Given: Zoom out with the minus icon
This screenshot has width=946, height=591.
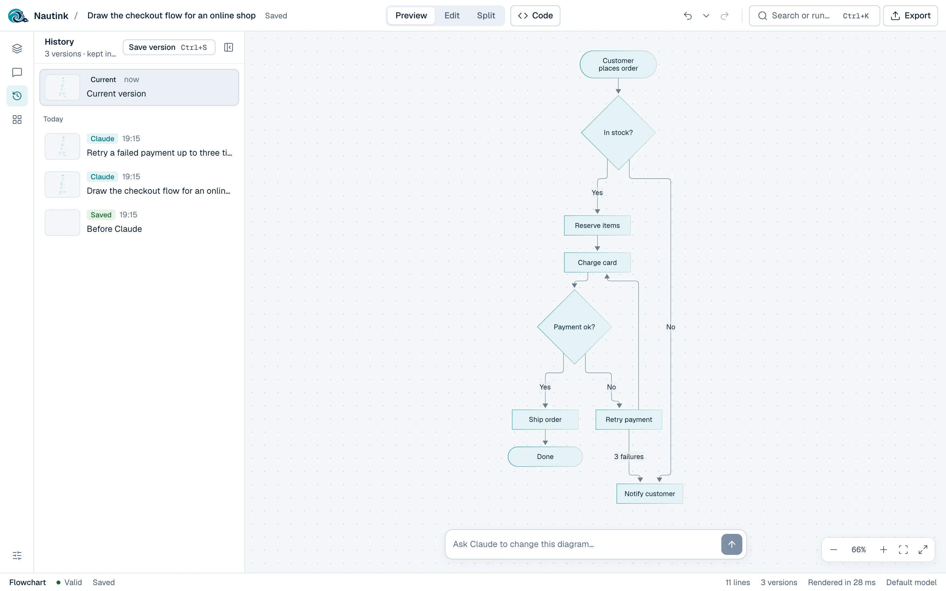Looking at the screenshot, I should click(833, 550).
